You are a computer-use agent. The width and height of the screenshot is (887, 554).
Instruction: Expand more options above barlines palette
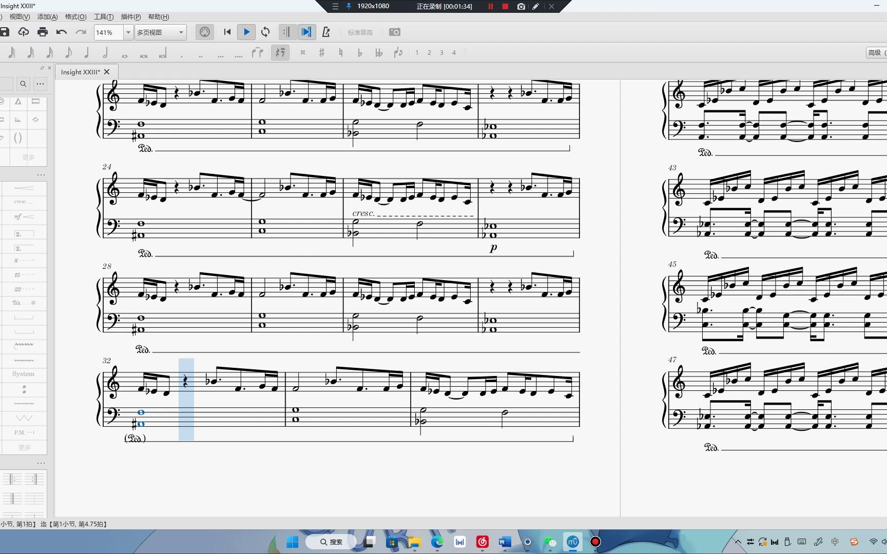(x=41, y=463)
